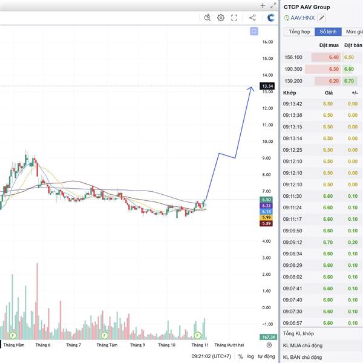The width and height of the screenshot is (363, 363).
Task: Click the yellow 5.99 moving average label
Action: (x=266, y=217)
